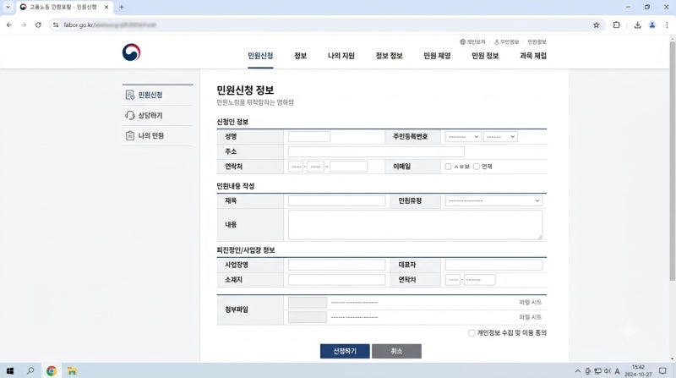676x378 pixels.
Task: Select the 민원신청 top navigation tab
Action: pyautogui.click(x=260, y=56)
